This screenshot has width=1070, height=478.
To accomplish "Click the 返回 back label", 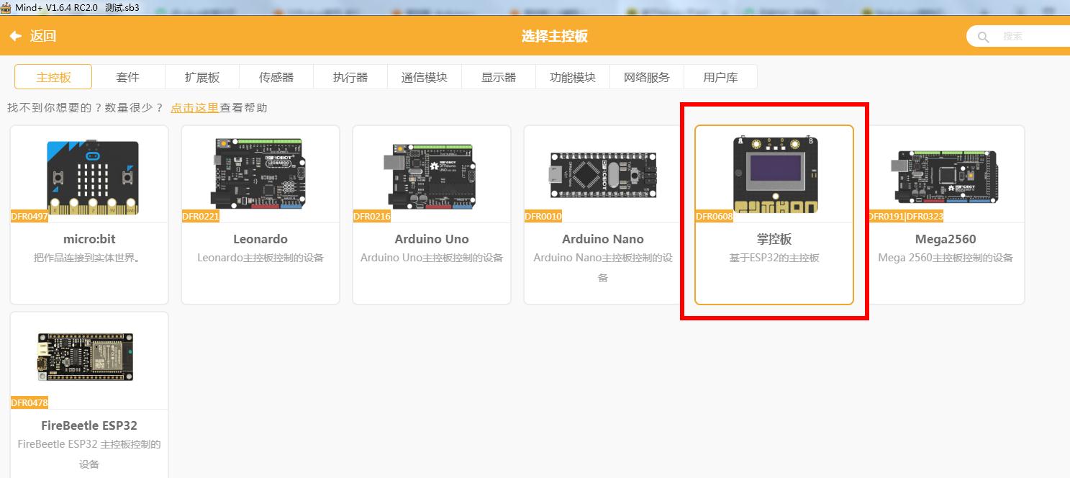I will point(43,36).
